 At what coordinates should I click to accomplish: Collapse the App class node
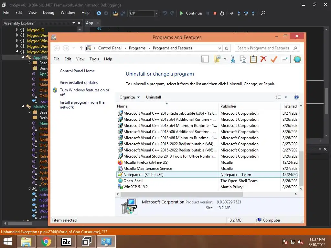tap(23, 57)
